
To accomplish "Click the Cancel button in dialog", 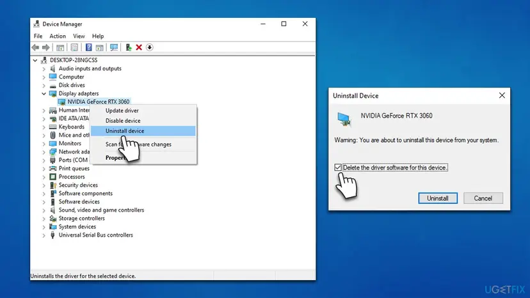I will (x=483, y=198).
